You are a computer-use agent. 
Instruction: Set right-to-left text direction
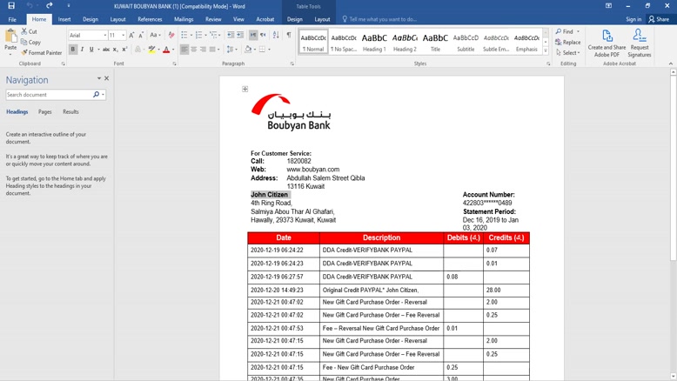tap(263, 35)
